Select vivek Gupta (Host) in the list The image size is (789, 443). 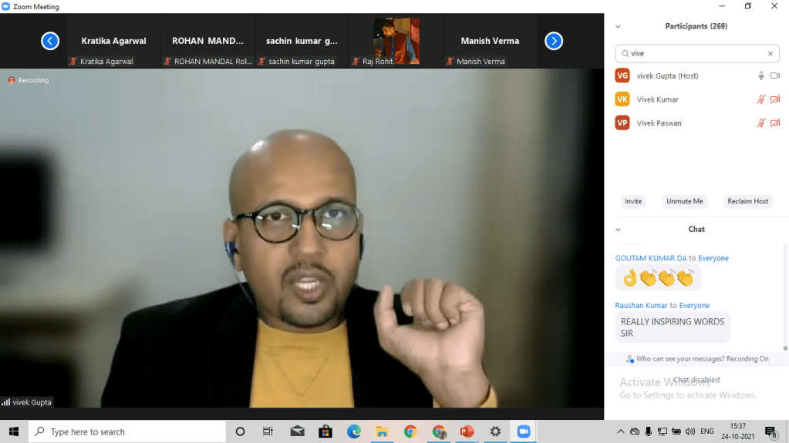tap(667, 76)
